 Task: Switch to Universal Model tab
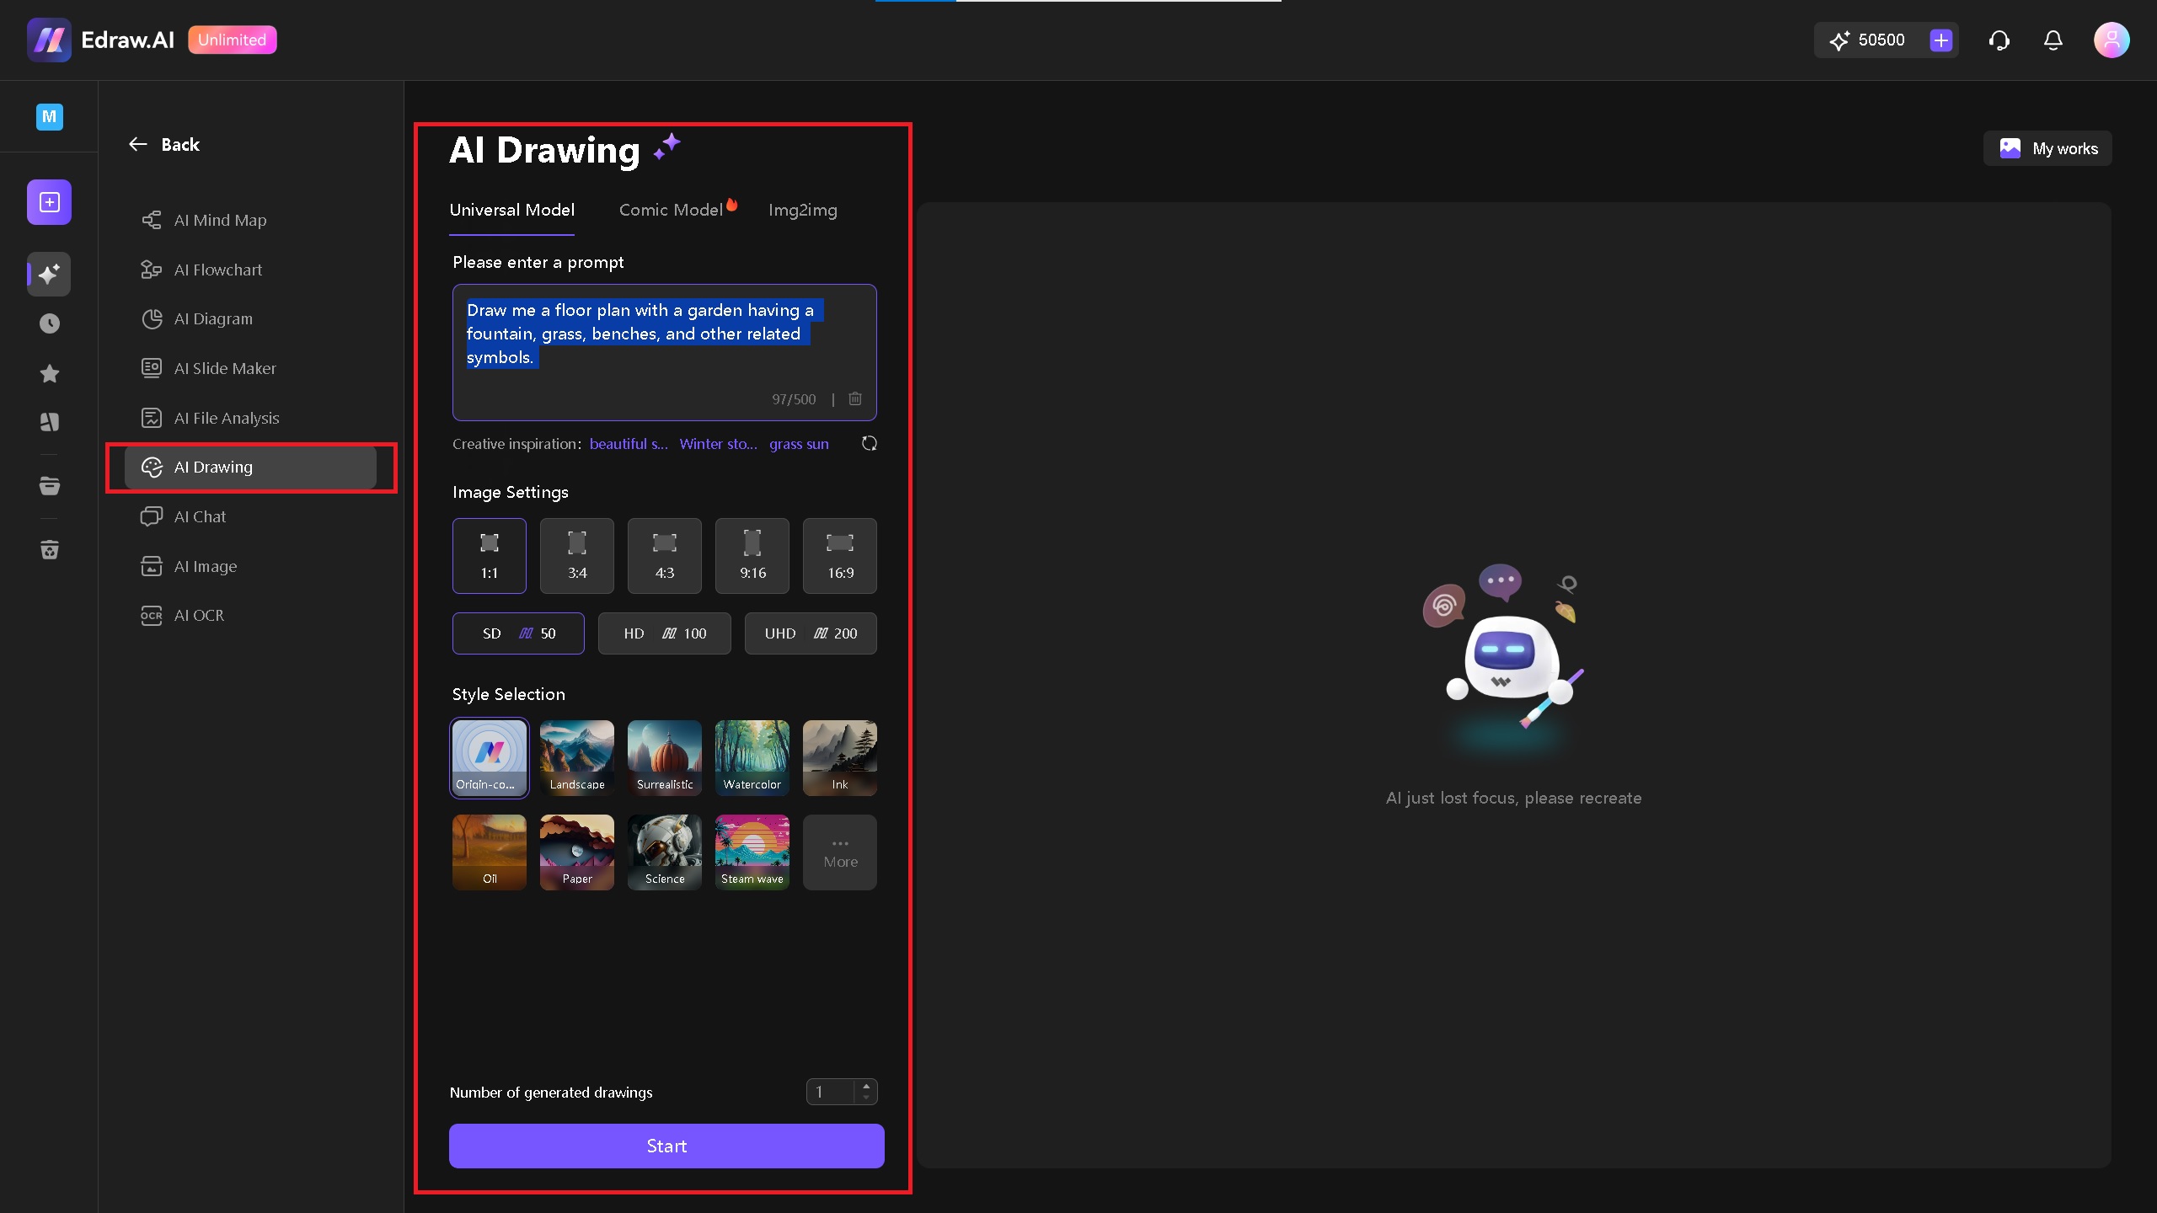tap(511, 211)
